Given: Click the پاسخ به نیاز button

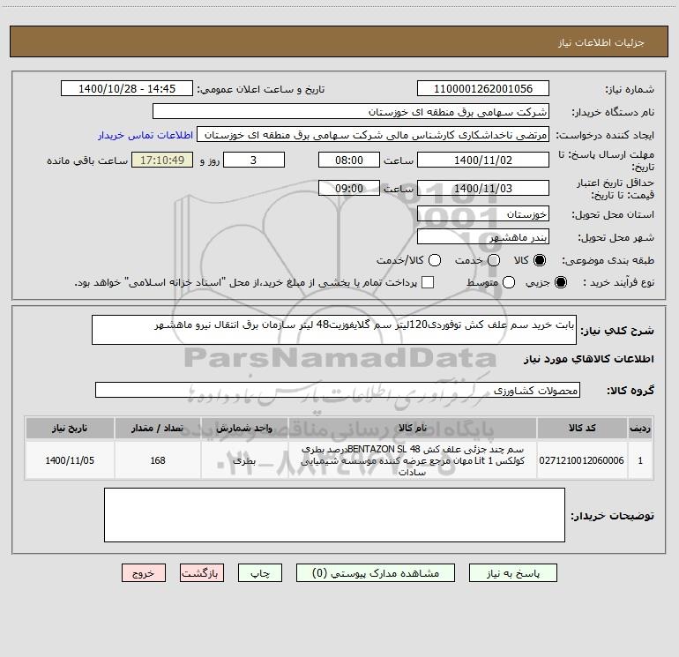Looking at the screenshot, I should [x=512, y=573].
